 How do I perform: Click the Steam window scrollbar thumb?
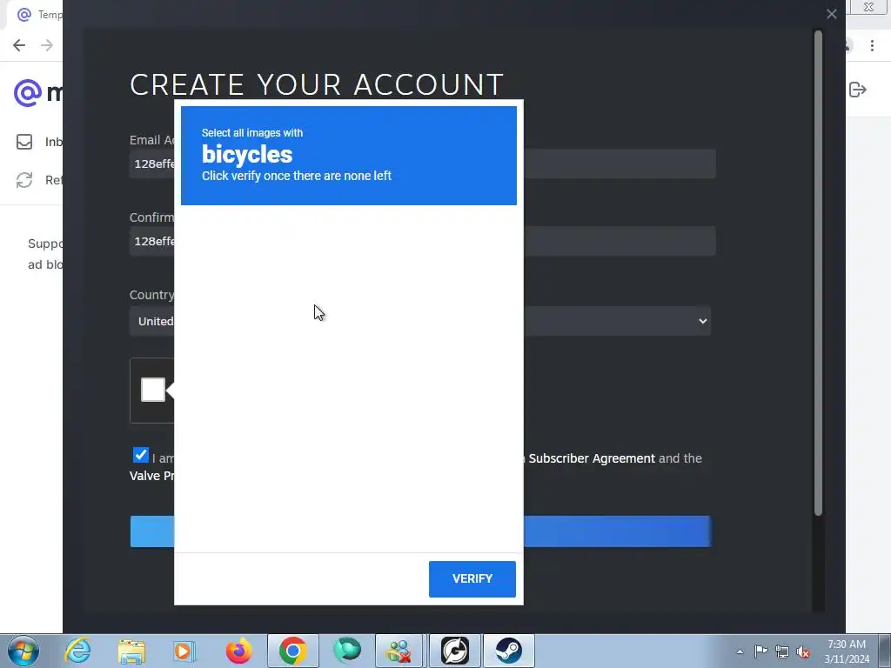[818, 272]
